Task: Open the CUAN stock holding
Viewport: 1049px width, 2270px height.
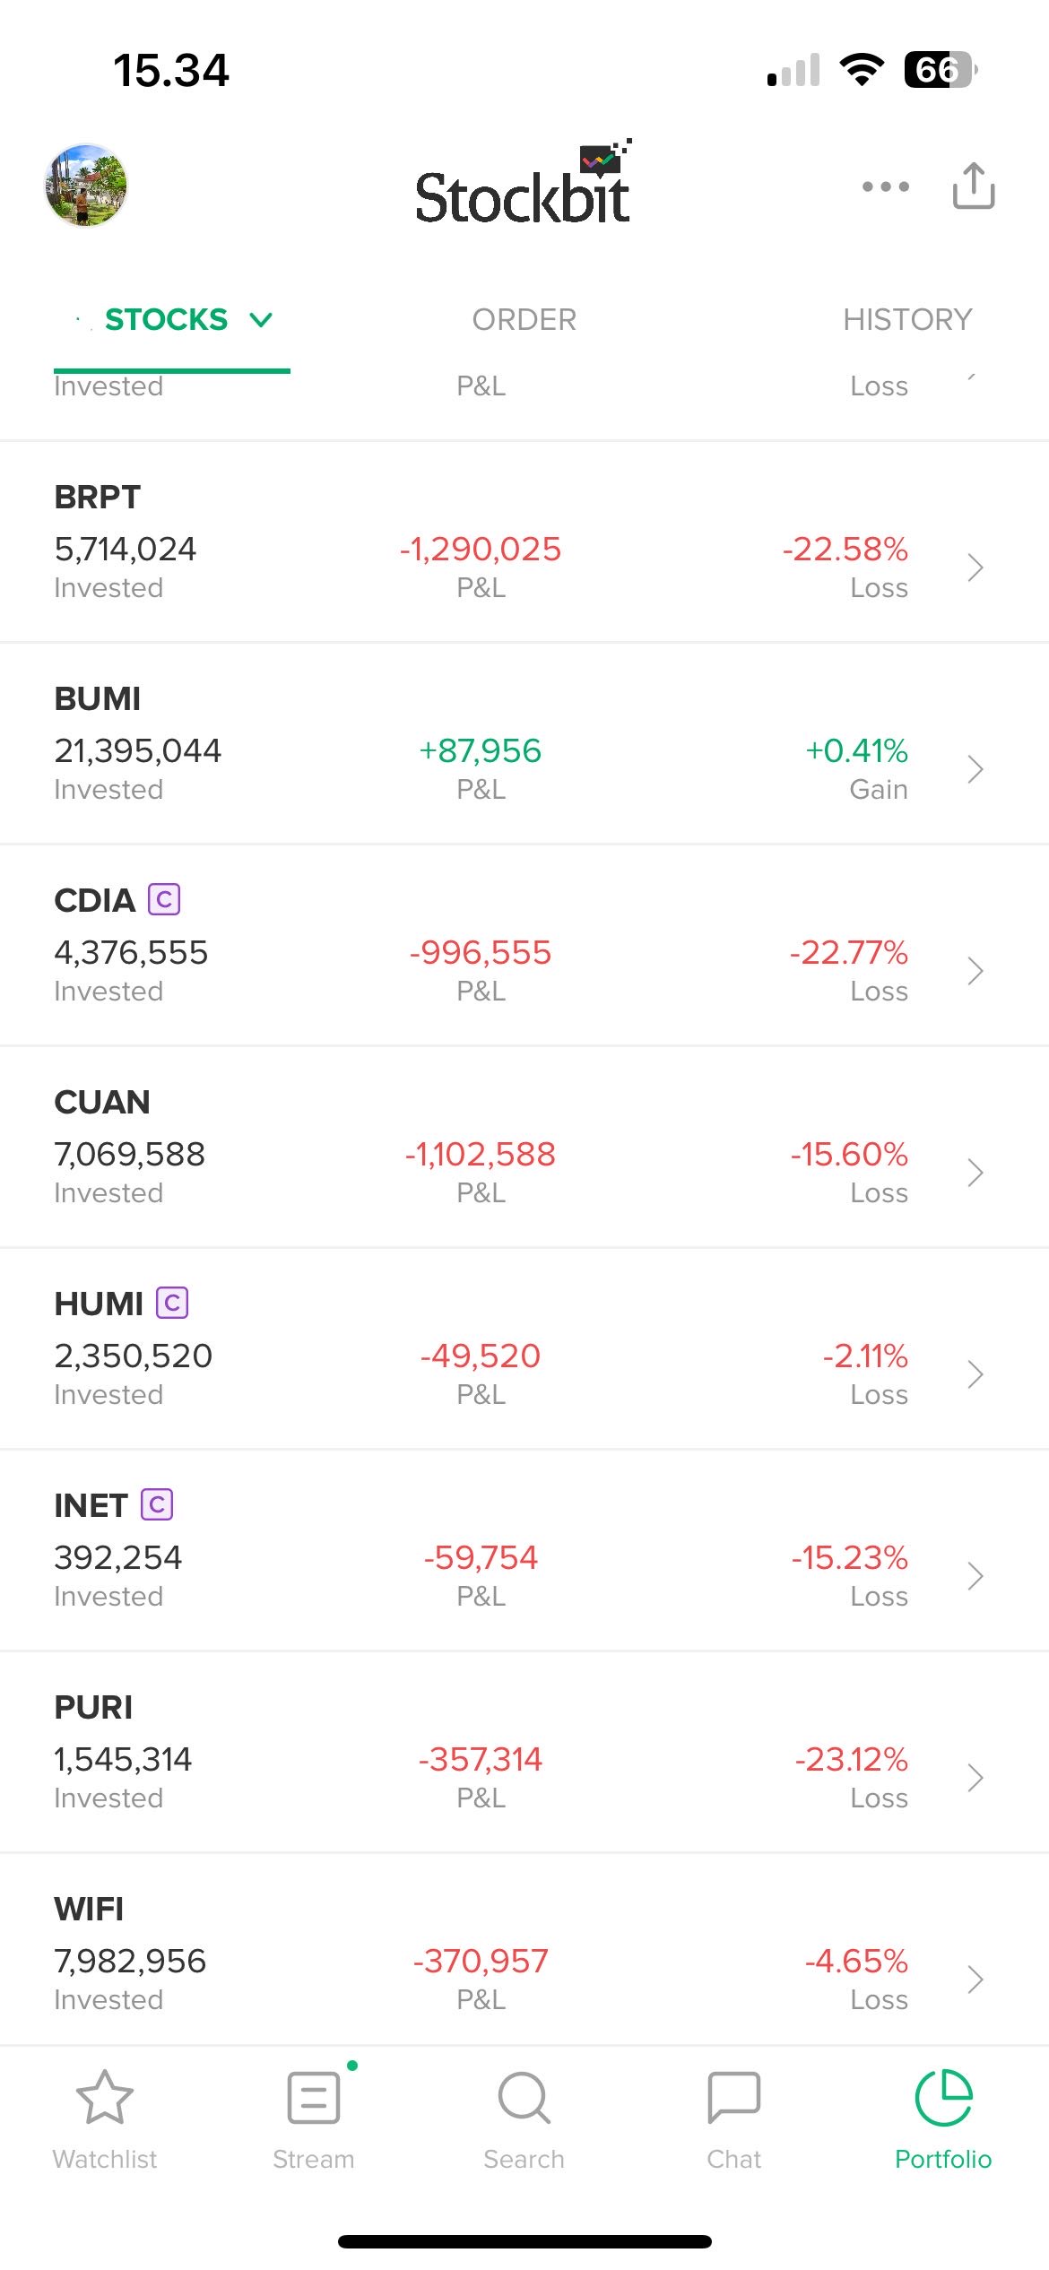Action: pos(102,1103)
